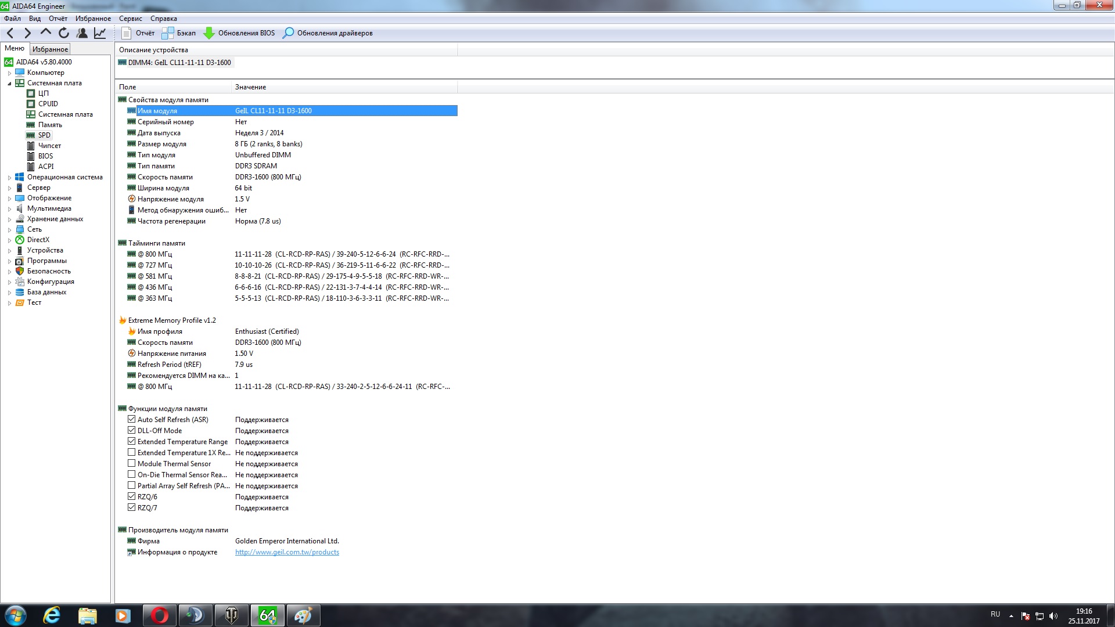The height and width of the screenshot is (627, 1115).
Task: Click the Безопасность shield icon
Action: 20,271
